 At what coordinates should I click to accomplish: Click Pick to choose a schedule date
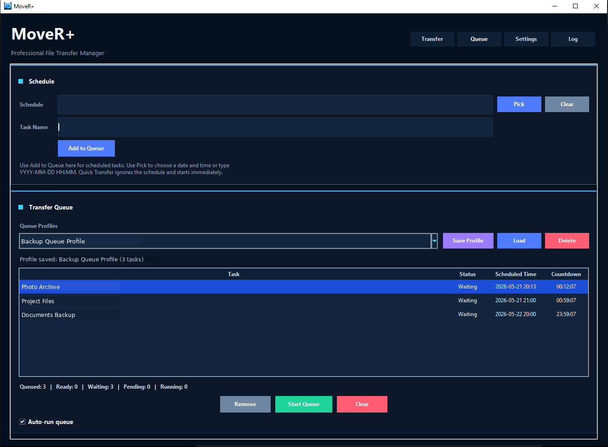(519, 104)
